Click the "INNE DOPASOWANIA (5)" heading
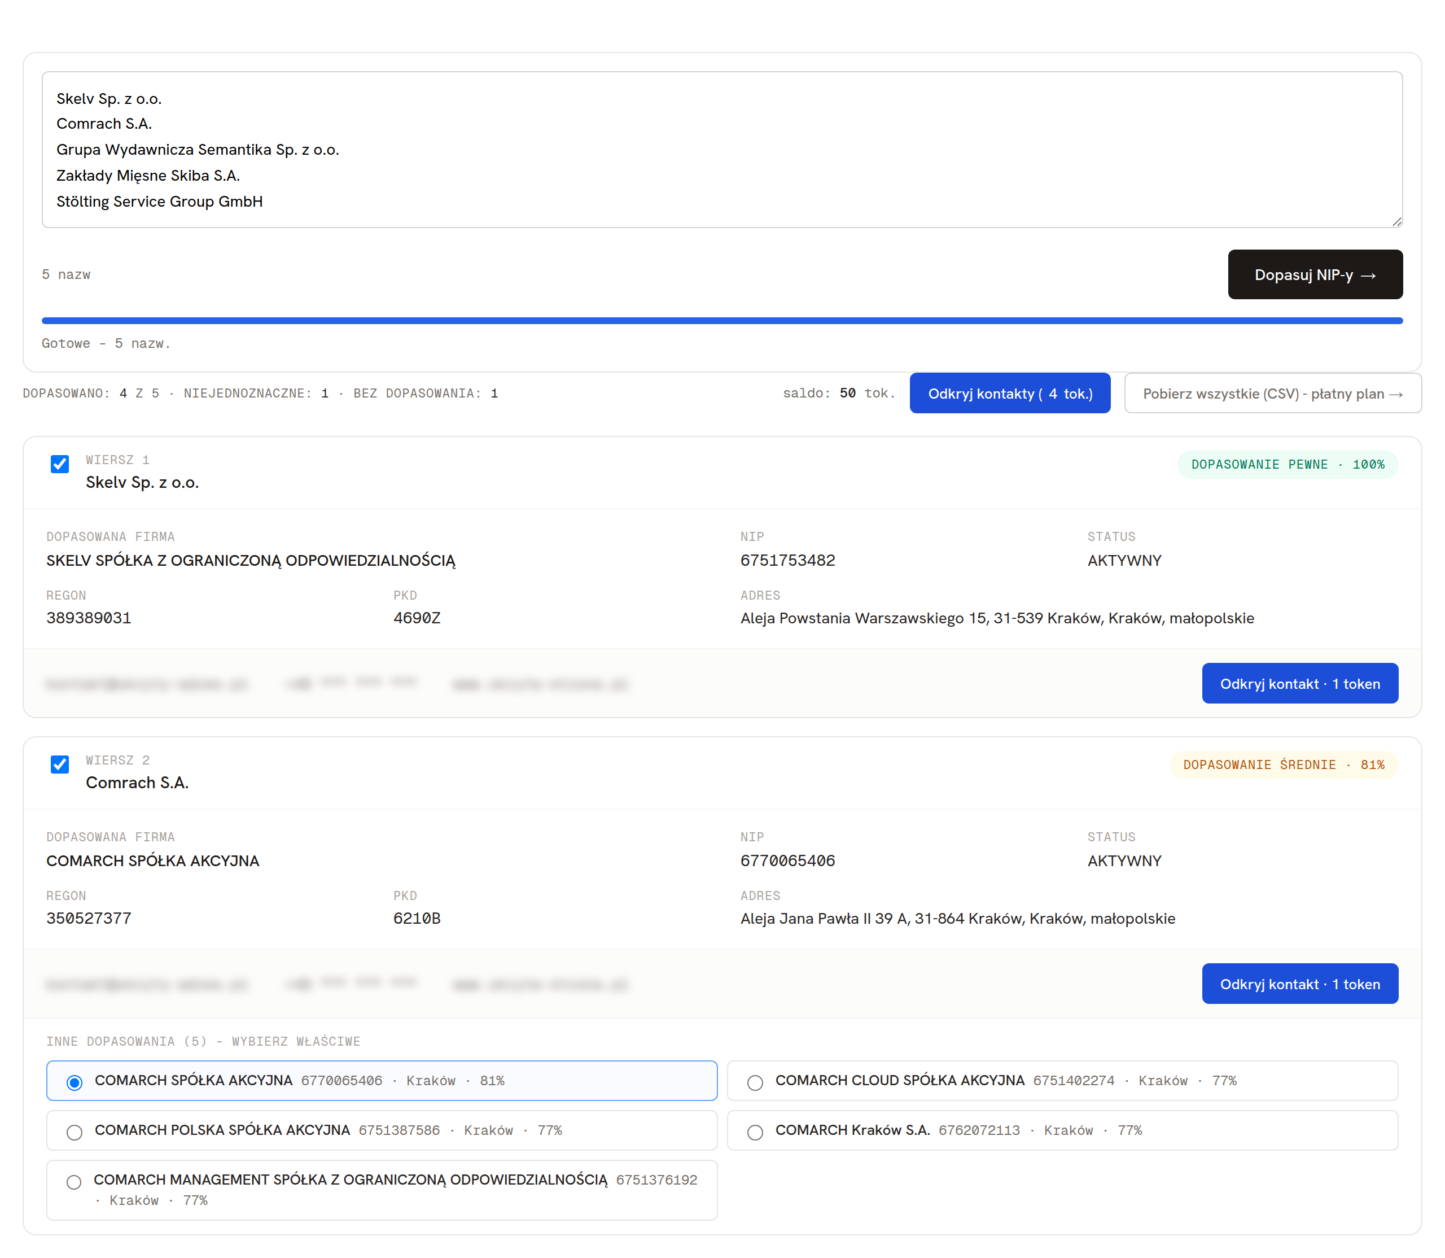This screenshot has width=1445, height=1258. coord(203,1041)
